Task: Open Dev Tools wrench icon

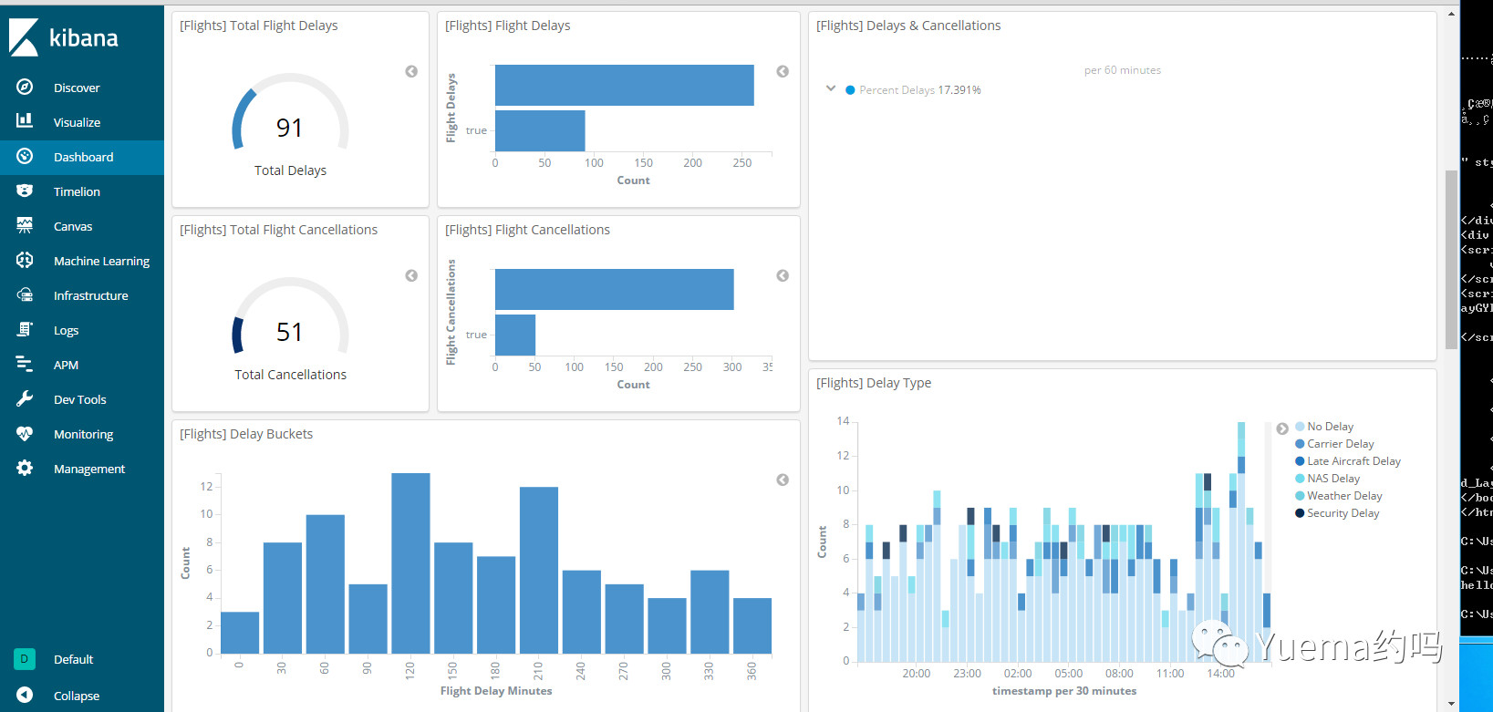Action: [x=25, y=398]
